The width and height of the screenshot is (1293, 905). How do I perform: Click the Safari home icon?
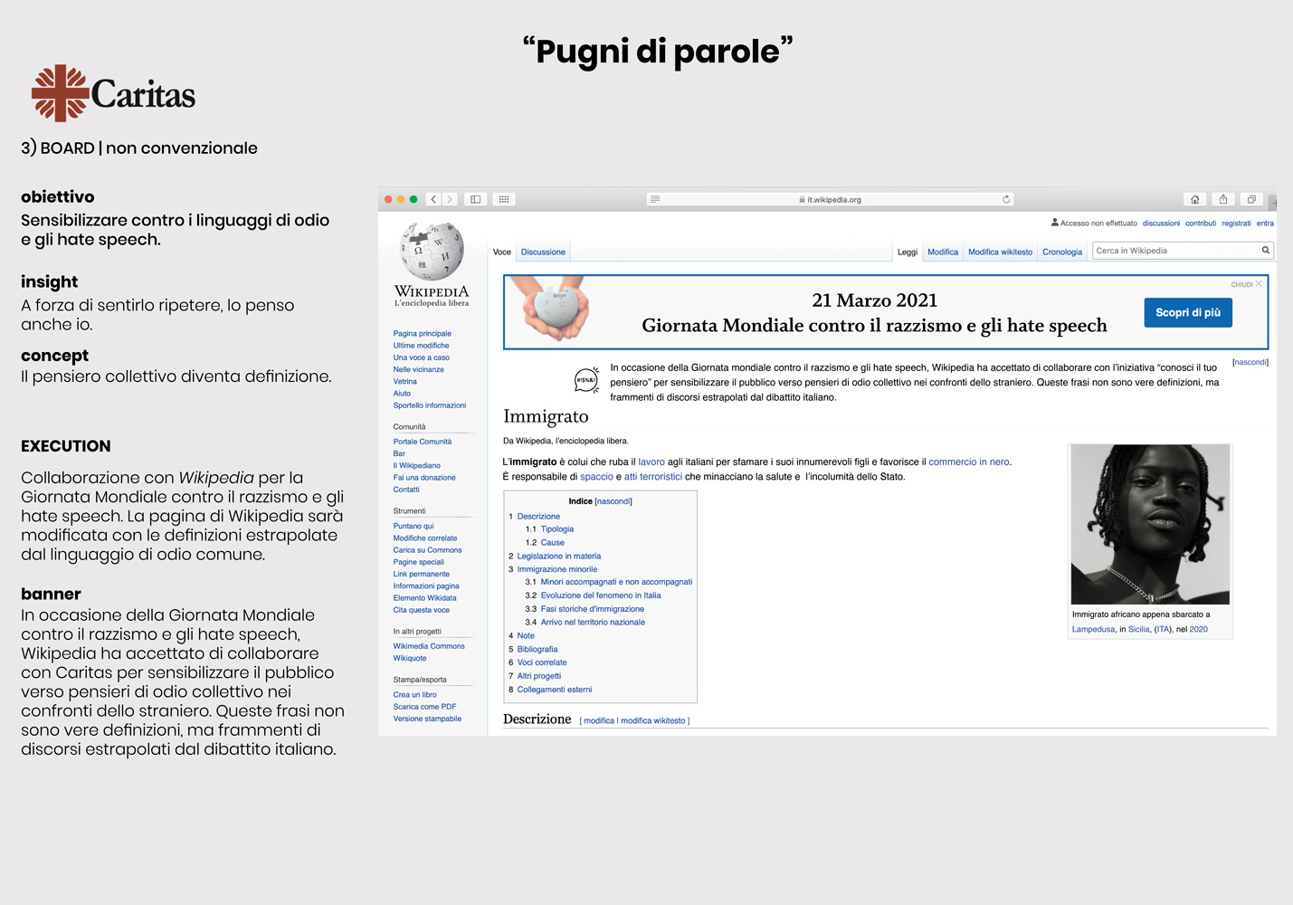click(x=1194, y=199)
